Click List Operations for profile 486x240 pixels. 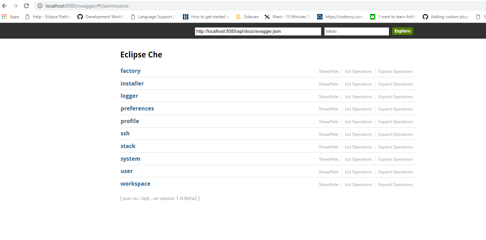point(358,122)
